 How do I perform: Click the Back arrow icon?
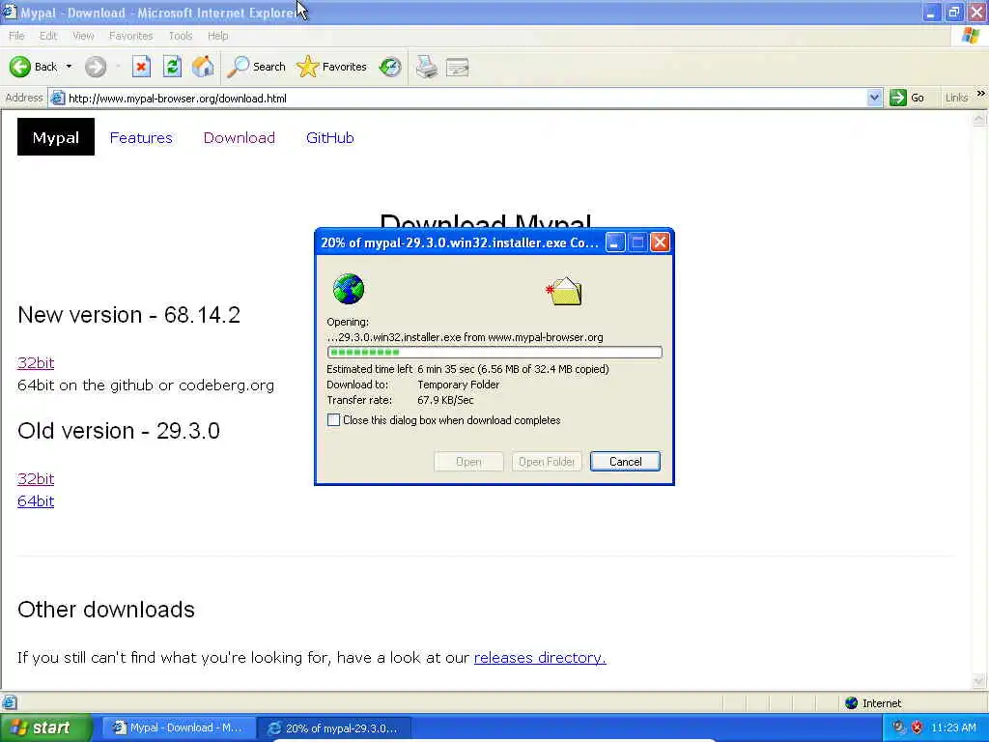click(x=19, y=67)
